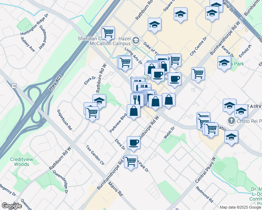Open the Cristo Rei church pin icon
Image resolution: width=262 pixels, height=210 pixels.
click(232, 121)
